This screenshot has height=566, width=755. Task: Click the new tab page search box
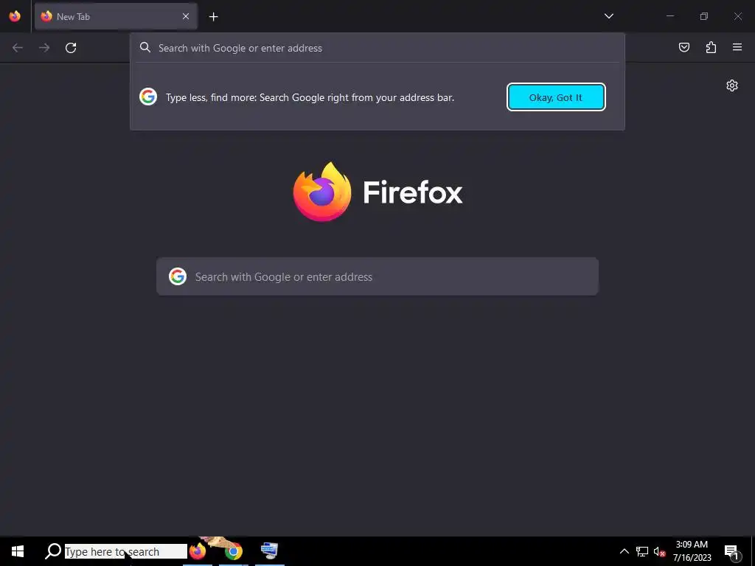click(377, 276)
